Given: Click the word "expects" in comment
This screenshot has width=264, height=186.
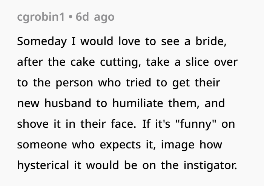Looking at the screenshot, I should pyautogui.click(x=120, y=145).
